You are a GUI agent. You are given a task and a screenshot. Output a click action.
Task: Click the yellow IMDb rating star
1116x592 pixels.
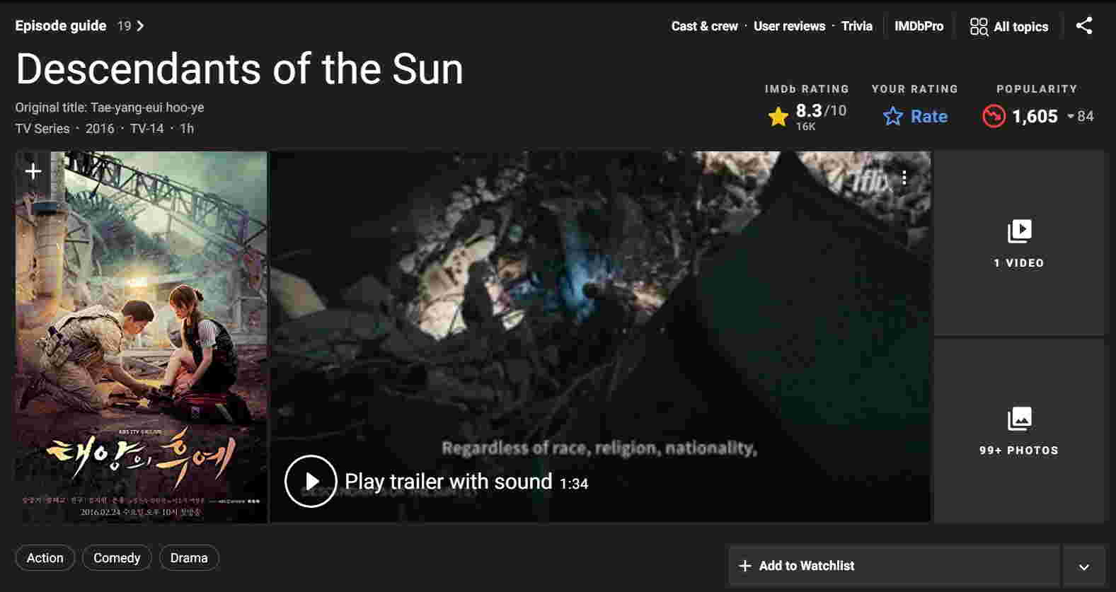pyautogui.click(x=778, y=117)
